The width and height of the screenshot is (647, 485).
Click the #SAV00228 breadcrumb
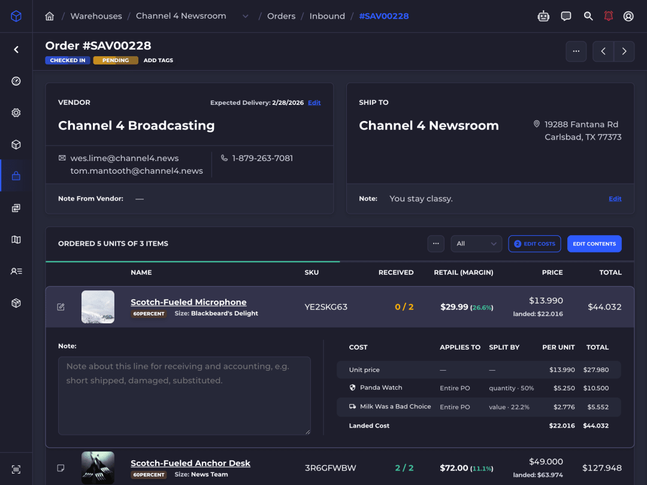pyautogui.click(x=384, y=16)
